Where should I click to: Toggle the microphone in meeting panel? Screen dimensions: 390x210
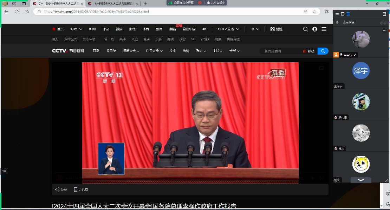(337, 22)
